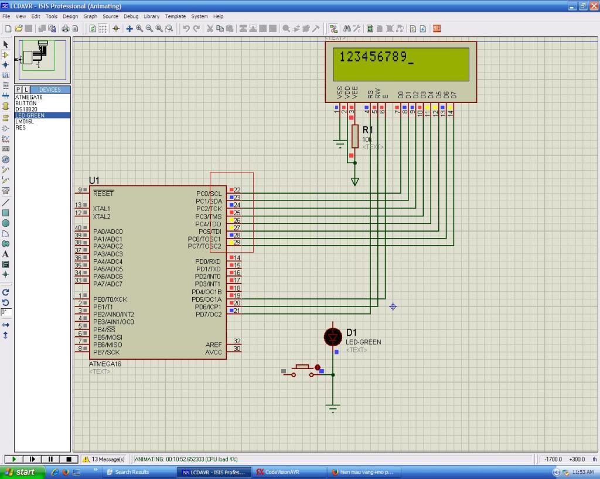Select ATMEGA16 in the devices list
The width and height of the screenshot is (600, 479).
tap(29, 97)
